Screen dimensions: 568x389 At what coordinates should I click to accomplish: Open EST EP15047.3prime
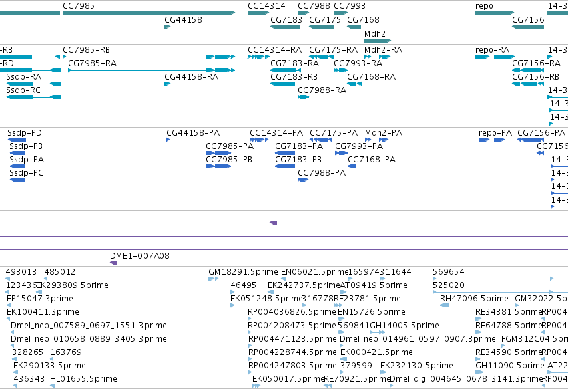pos(9,305)
